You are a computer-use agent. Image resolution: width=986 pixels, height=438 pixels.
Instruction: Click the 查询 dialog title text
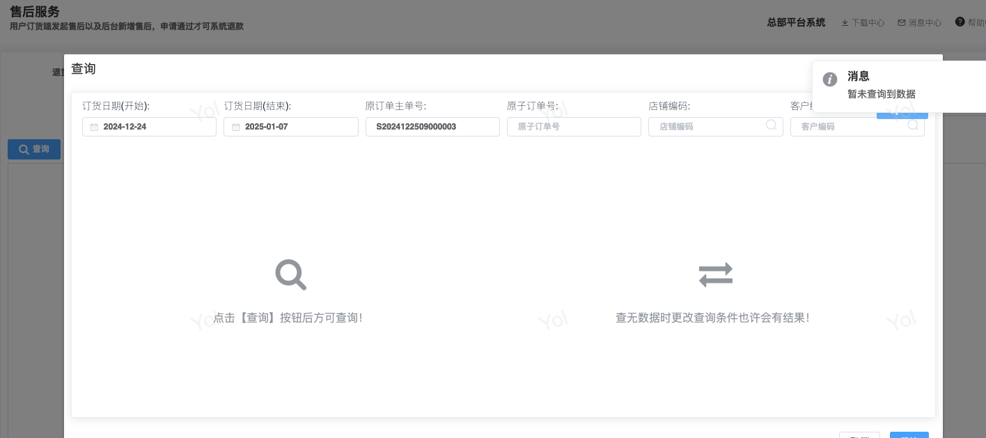[x=83, y=69]
